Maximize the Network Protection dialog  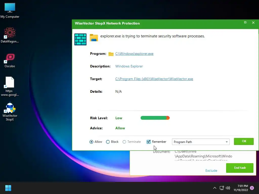click(x=245, y=22)
